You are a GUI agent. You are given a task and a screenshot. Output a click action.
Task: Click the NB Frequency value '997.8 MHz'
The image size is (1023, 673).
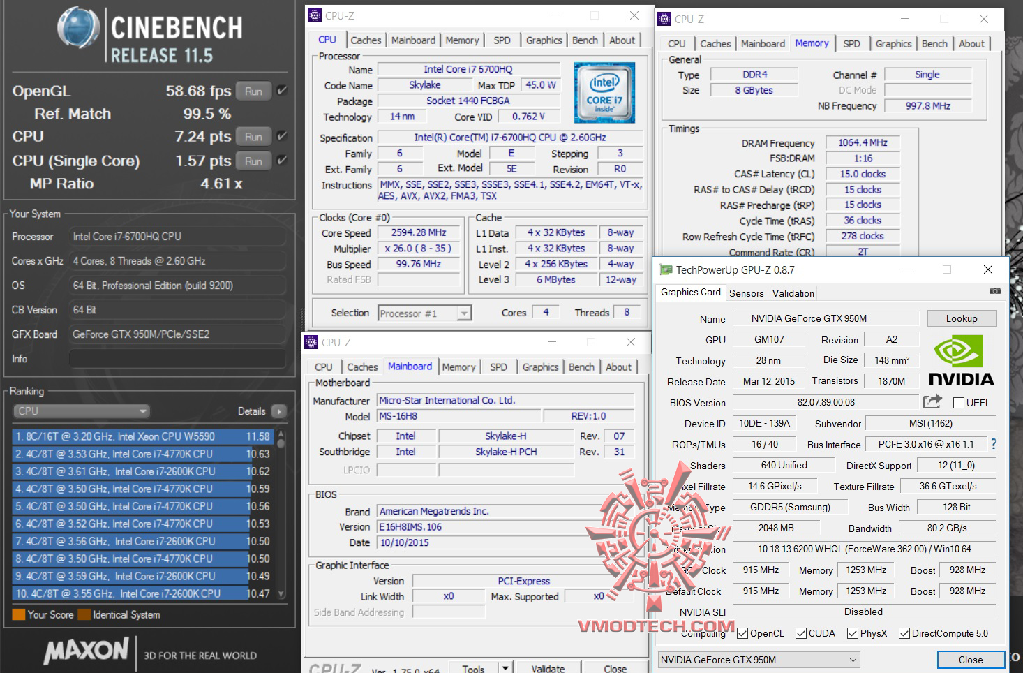927,105
